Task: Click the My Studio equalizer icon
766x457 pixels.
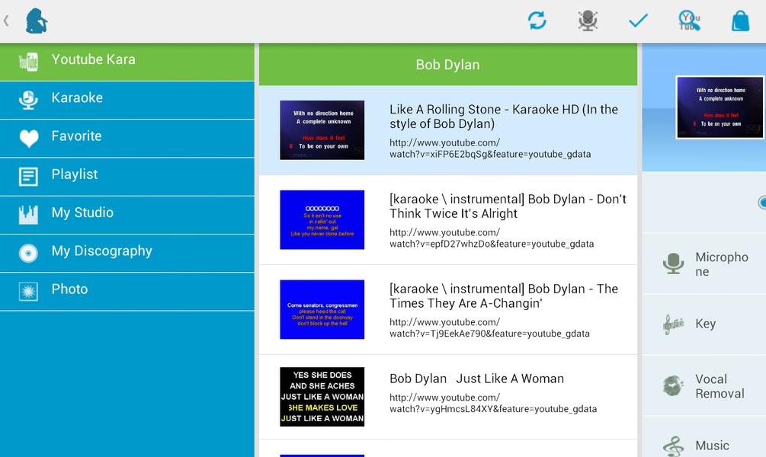Action: click(28, 214)
